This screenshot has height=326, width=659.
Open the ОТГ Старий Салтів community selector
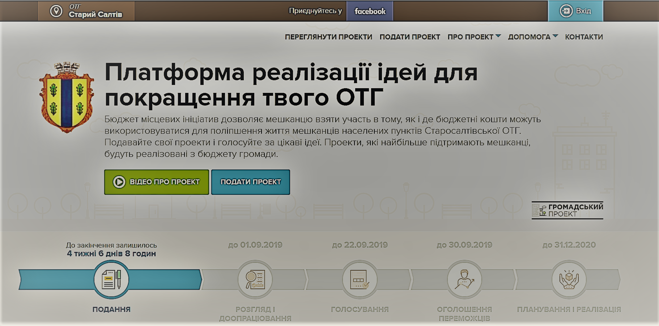pyautogui.click(x=87, y=11)
